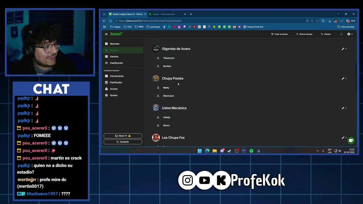Image resolution: width=363 pixels, height=204 pixels.
Task: Open the green chat support bubble
Action: coord(351,141)
